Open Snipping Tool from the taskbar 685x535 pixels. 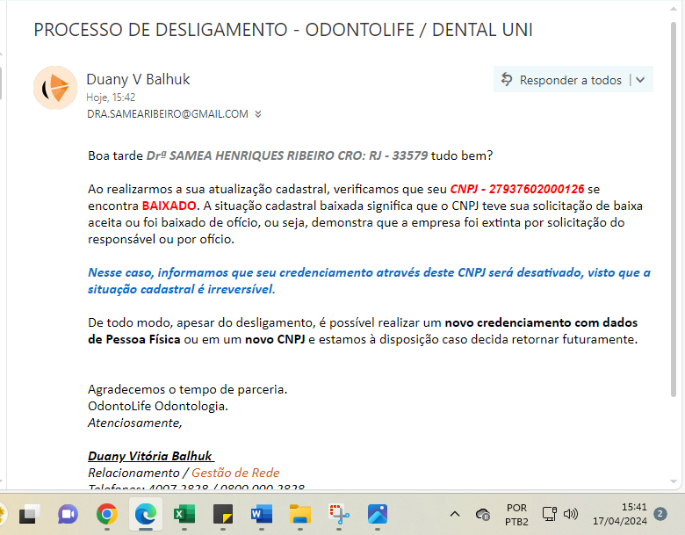339,515
